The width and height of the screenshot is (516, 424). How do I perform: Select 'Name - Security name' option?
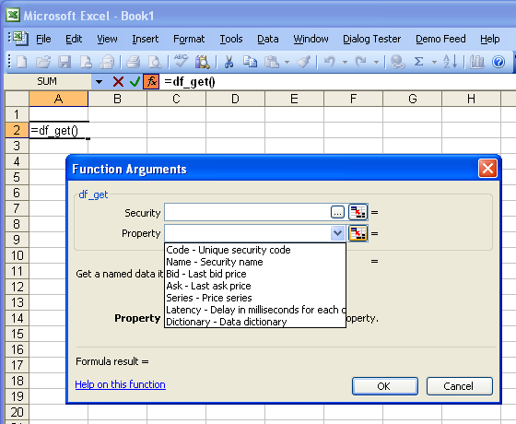255,262
